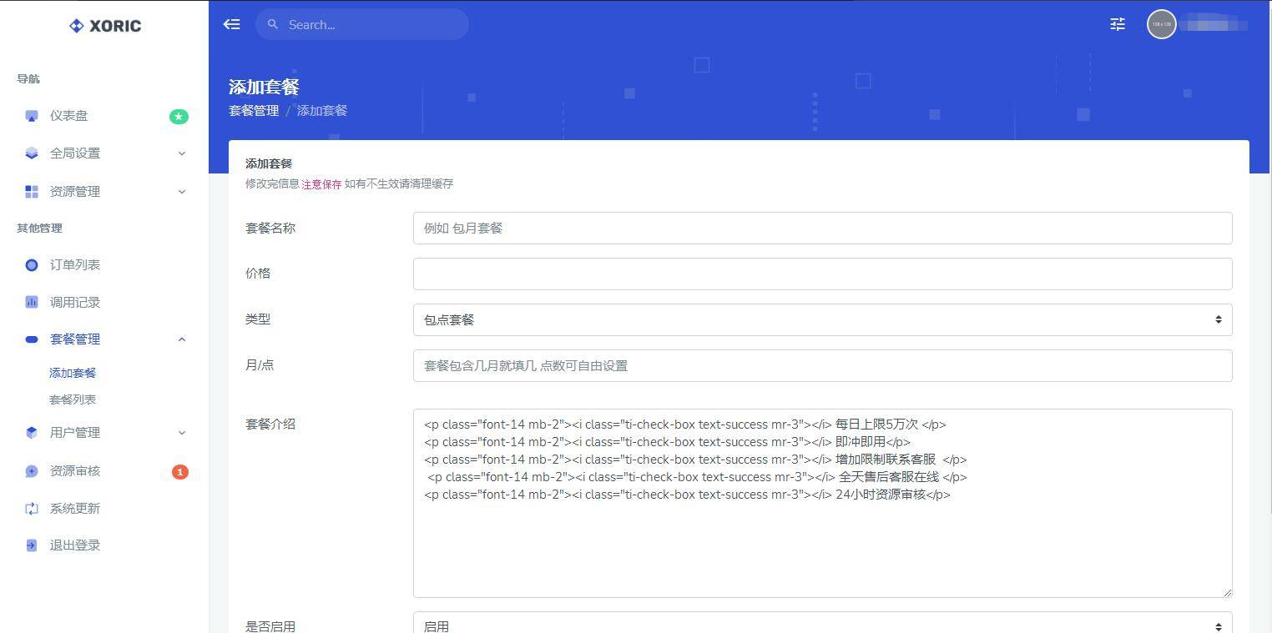Open settings sliders icon in header
This screenshot has width=1272, height=633.
point(1118,24)
